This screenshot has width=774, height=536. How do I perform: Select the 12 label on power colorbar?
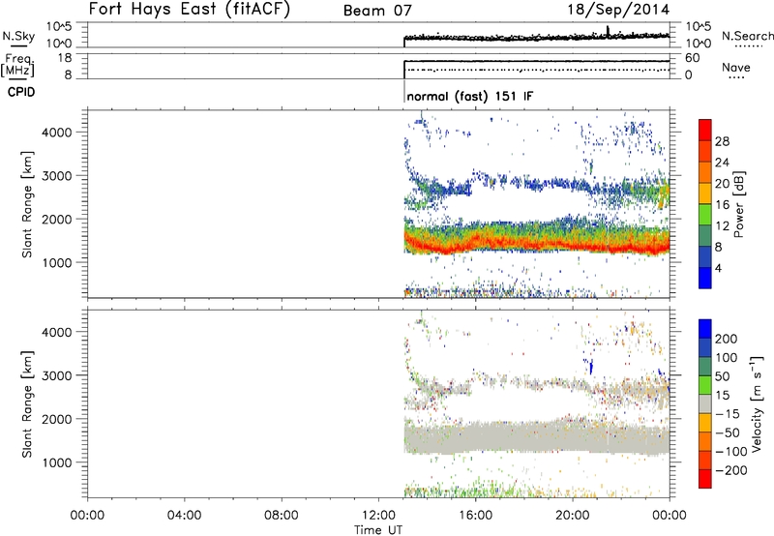tap(722, 226)
